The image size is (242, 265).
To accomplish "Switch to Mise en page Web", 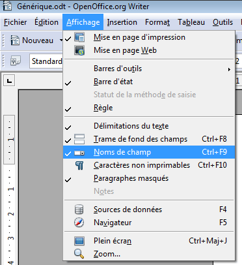I will click(x=149, y=50).
